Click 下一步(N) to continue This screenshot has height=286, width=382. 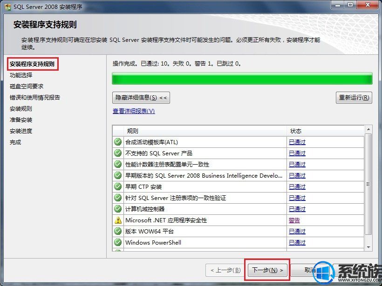tap(267, 270)
